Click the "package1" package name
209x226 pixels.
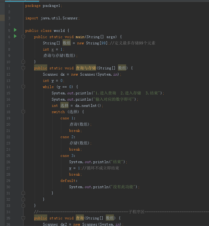click(52, 6)
